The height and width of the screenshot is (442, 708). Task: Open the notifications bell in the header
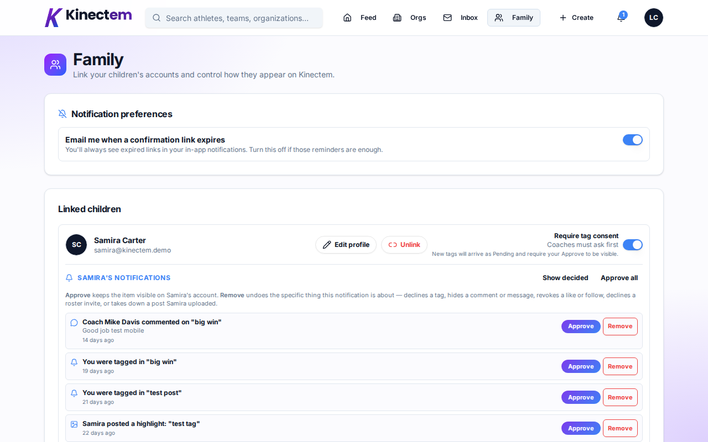(621, 18)
